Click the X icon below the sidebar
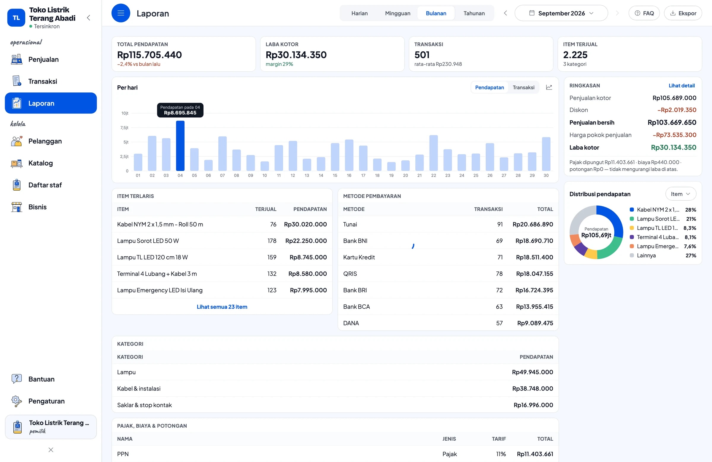712x462 pixels. 51,450
